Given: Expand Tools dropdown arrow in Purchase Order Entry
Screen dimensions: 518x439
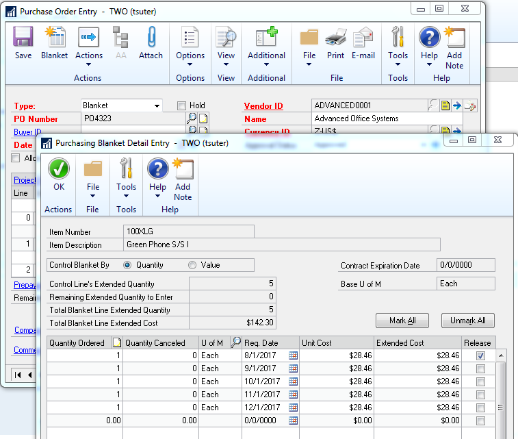Looking at the screenshot, I should (398, 64).
